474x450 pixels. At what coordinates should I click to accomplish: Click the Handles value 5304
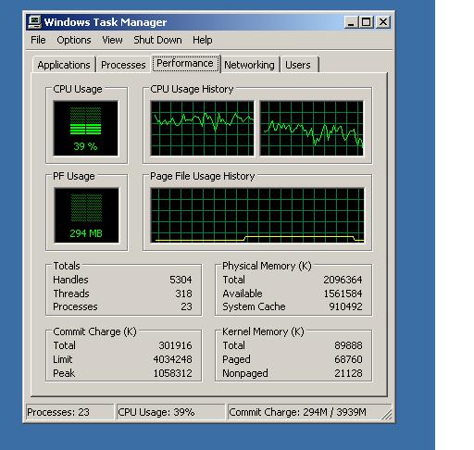181,280
